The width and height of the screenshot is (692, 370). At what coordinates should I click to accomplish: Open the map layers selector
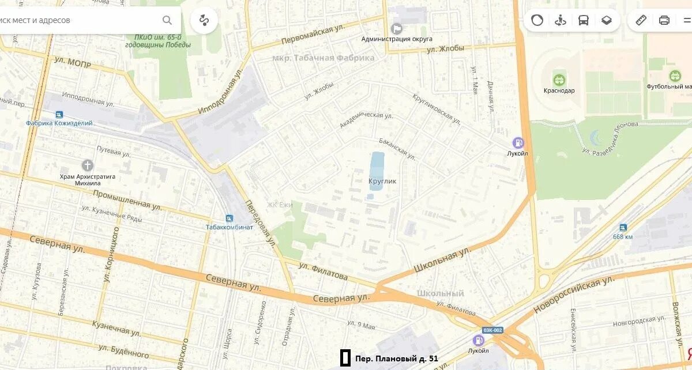607,20
